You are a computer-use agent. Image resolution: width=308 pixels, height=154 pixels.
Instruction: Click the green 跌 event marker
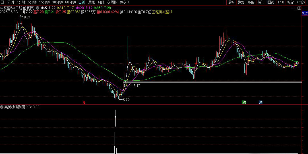(244, 102)
